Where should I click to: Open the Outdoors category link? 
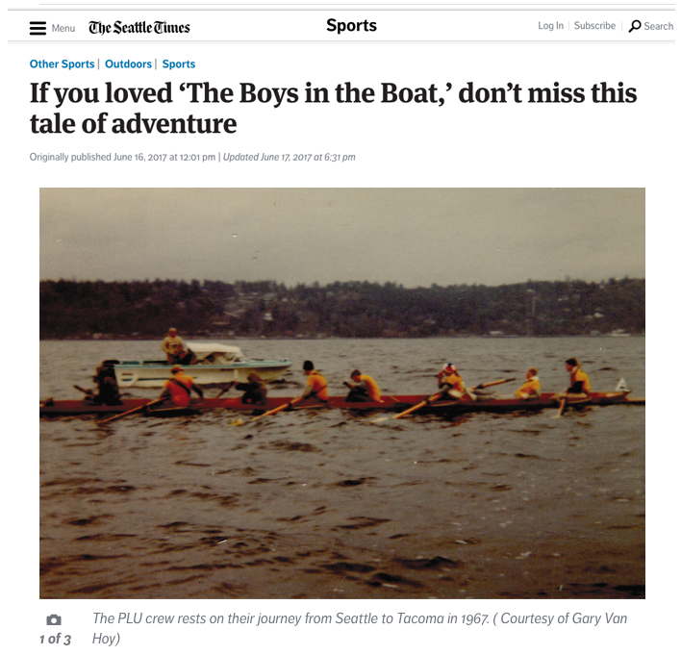pyautogui.click(x=128, y=63)
